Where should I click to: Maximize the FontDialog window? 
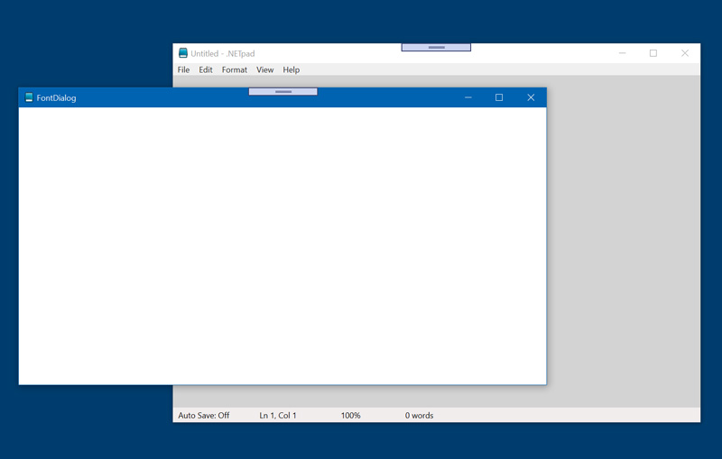tap(499, 97)
